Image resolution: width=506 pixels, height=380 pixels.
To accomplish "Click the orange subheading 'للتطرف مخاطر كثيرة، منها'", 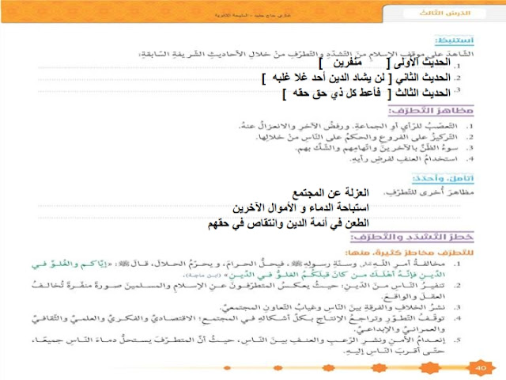I will coord(410,253).
